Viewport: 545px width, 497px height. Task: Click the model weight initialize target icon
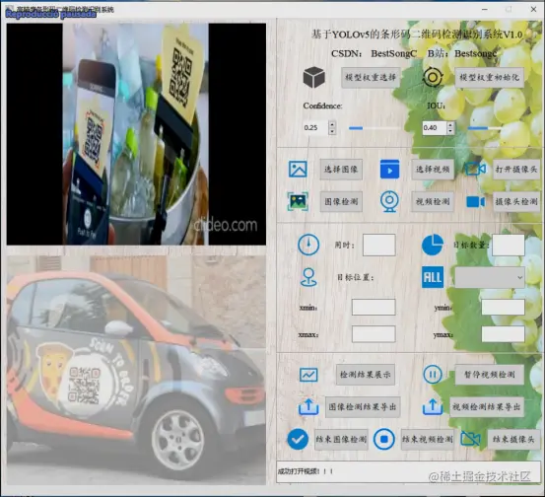click(x=433, y=77)
